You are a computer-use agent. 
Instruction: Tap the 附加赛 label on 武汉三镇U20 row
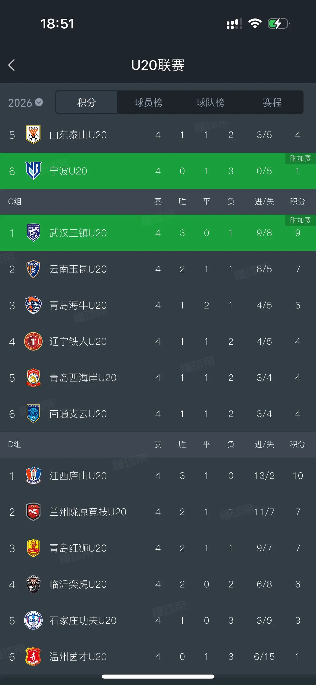[300, 220]
